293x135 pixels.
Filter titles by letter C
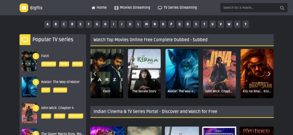click(x=64, y=24)
